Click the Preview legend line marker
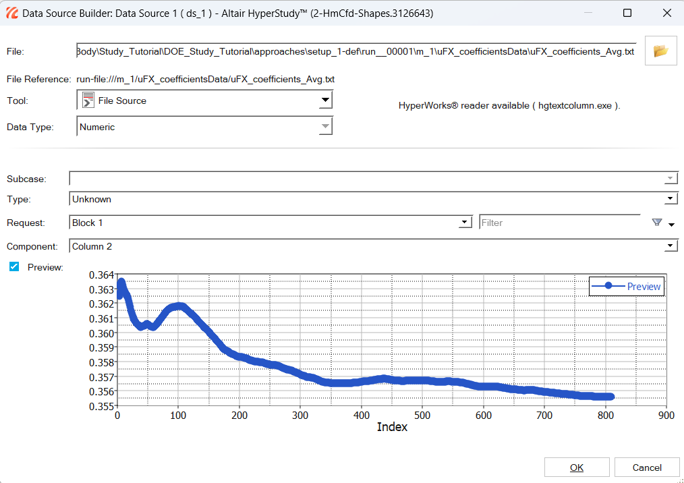This screenshot has height=483, width=684. pos(608,286)
